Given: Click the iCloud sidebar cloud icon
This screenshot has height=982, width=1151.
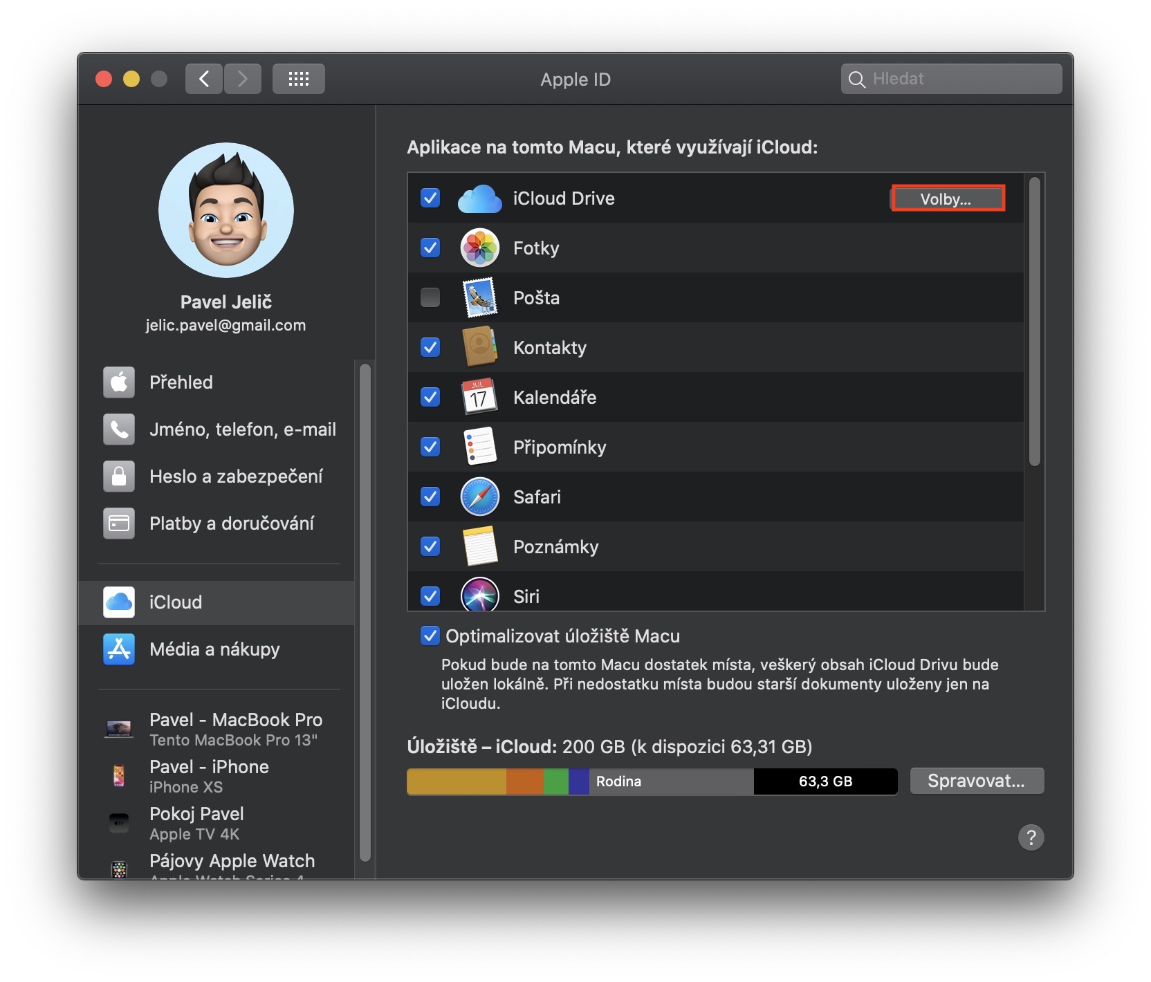Looking at the screenshot, I should 119,602.
